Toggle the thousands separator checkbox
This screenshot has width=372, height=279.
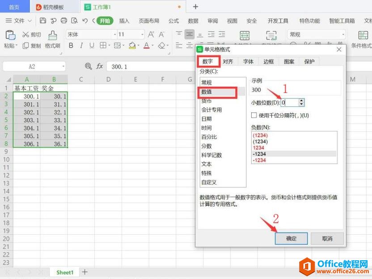[x=254, y=115]
